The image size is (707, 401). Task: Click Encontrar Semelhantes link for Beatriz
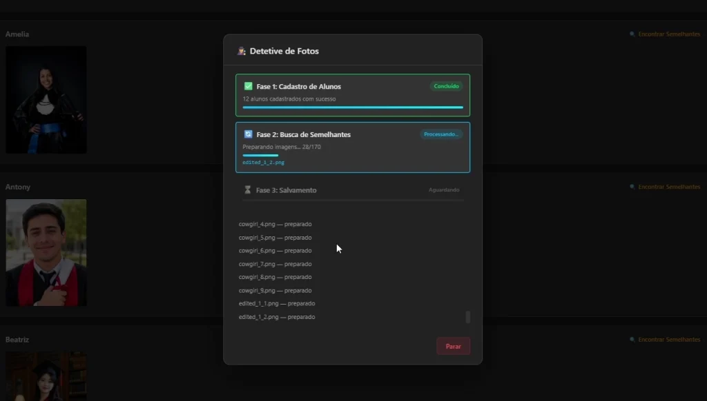669,340
